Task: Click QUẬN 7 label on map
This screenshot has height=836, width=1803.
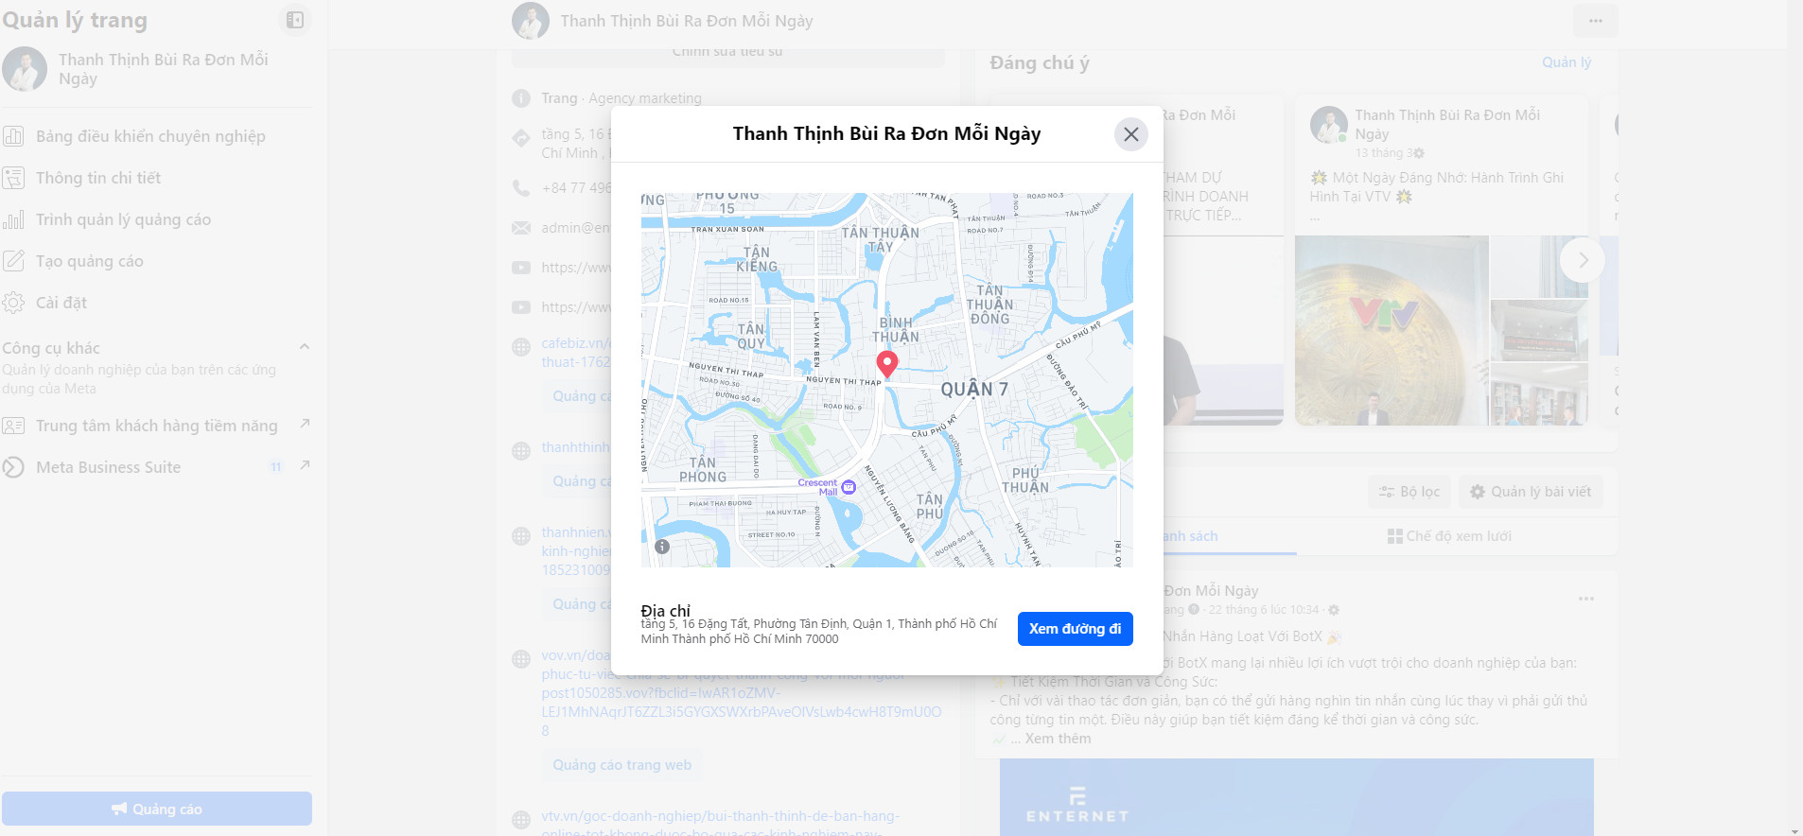Action: pos(974,389)
